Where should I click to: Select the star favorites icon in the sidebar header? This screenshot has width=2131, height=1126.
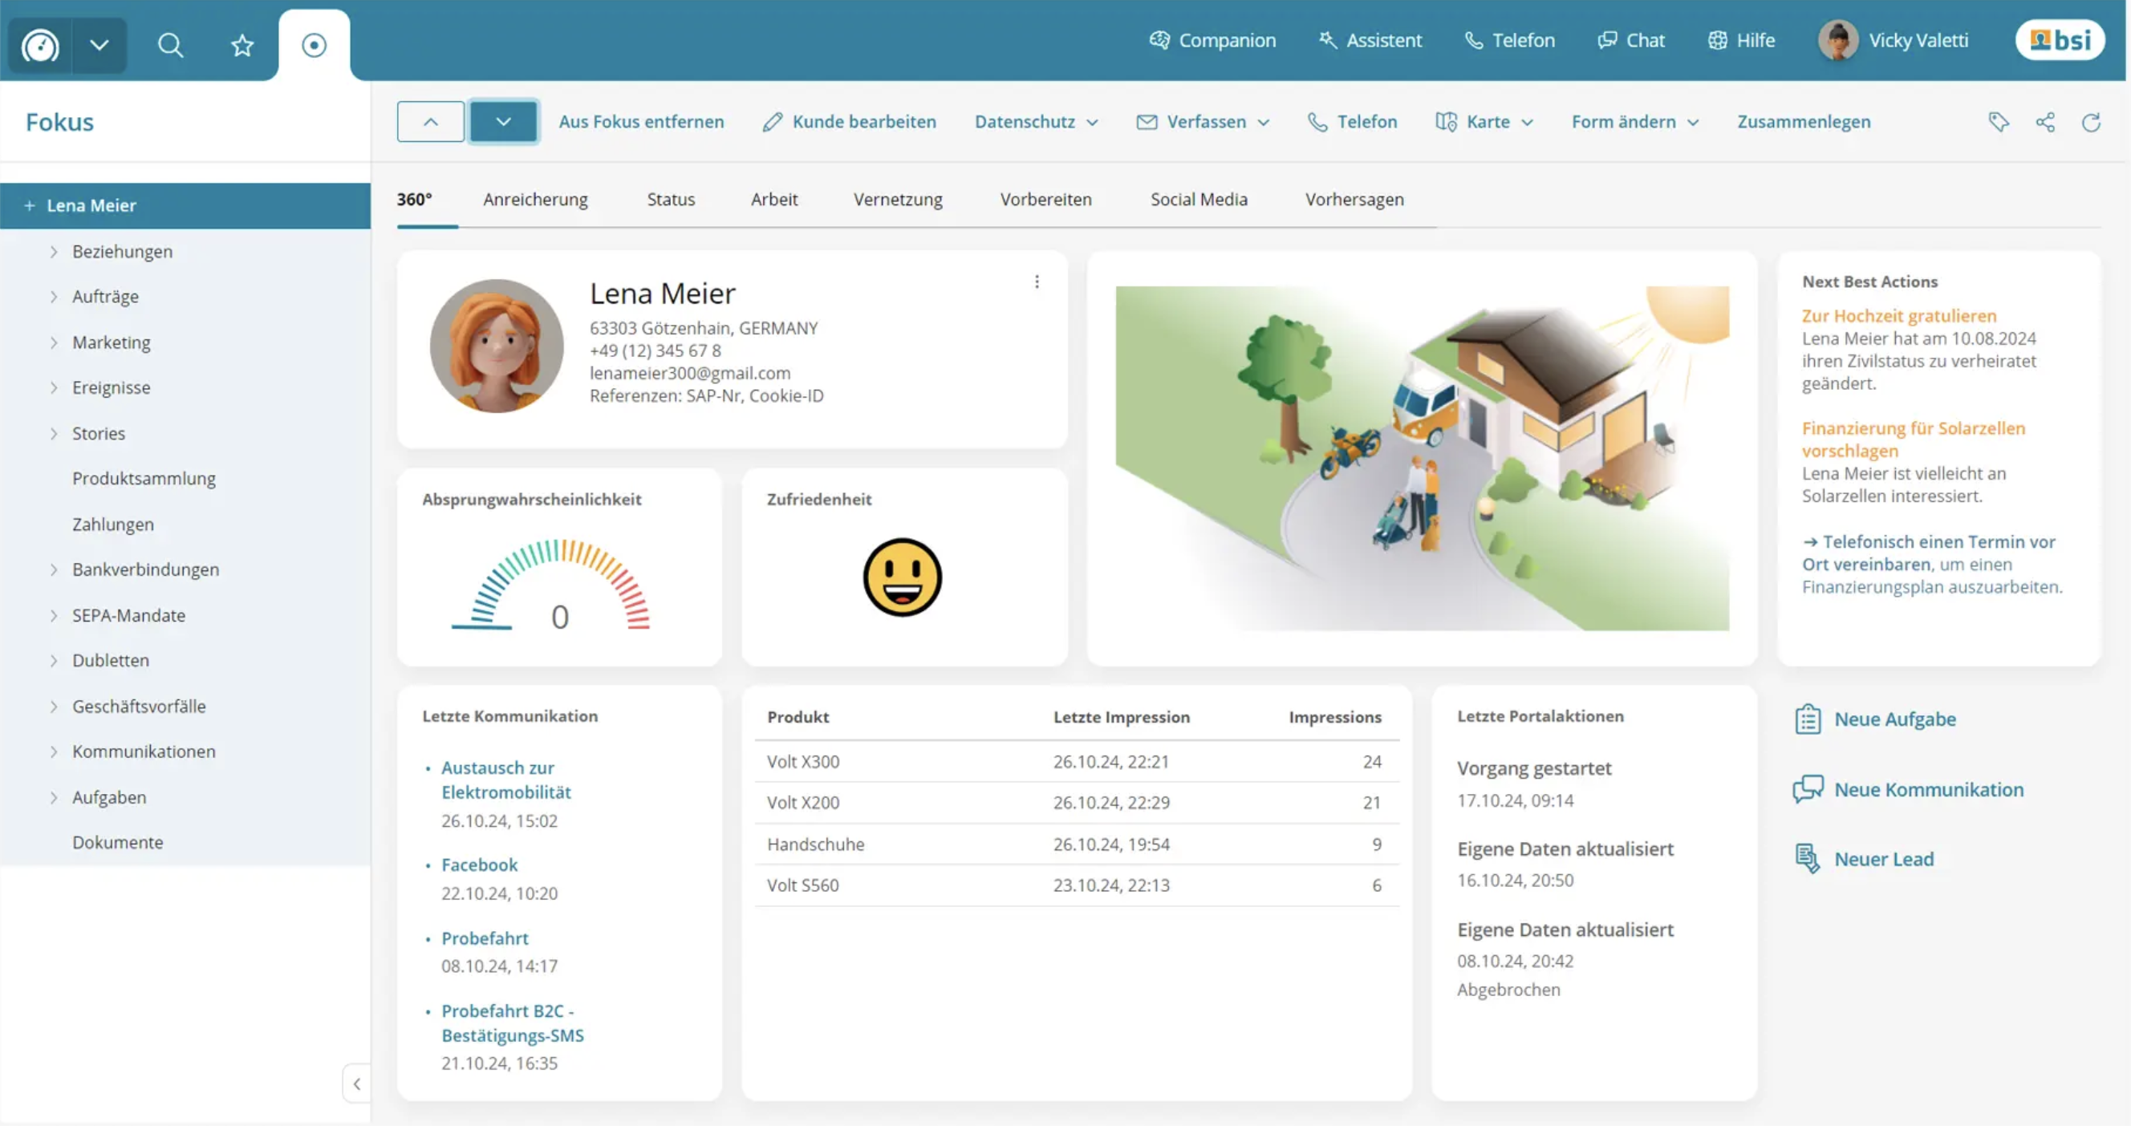pos(242,46)
